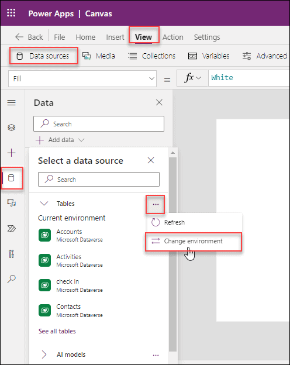Select Change environment menu item
Viewport: 290px width, 365px height.
point(194,242)
